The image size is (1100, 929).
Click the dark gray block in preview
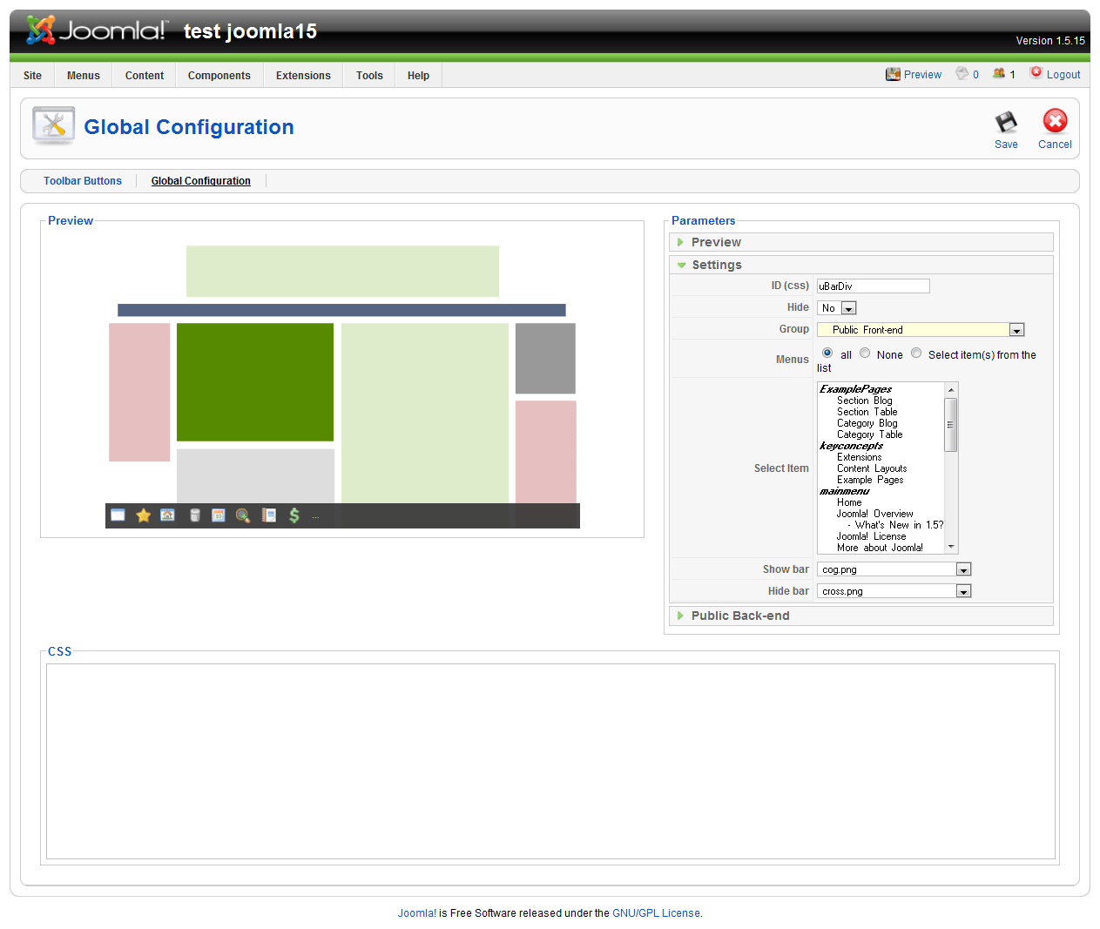coord(545,359)
